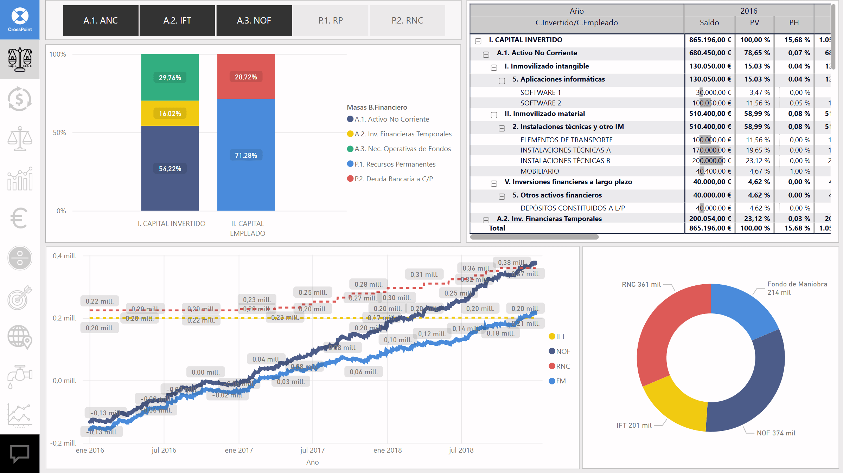The width and height of the screenshot is (843, 473).
Task: Collapse V. Inversiones financieras a largo plazo
Action: (x=494, y=183)
